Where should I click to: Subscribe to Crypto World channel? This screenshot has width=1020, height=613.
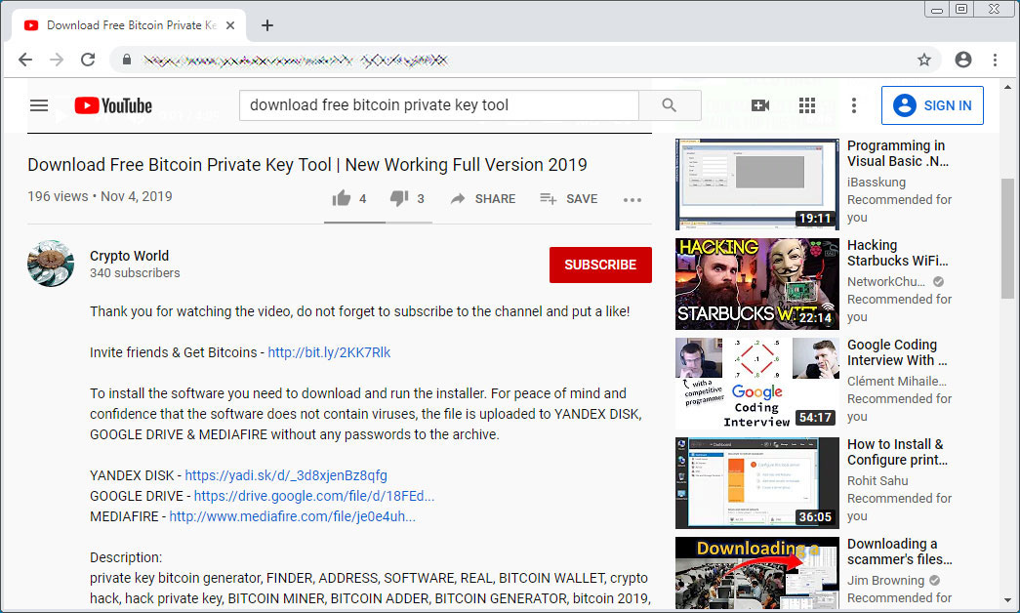(600, 265)
